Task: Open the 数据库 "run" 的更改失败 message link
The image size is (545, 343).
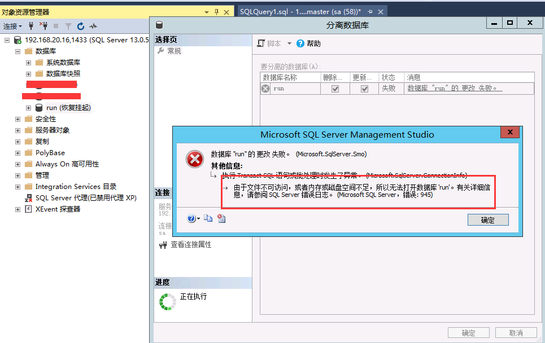Action: 455,88
